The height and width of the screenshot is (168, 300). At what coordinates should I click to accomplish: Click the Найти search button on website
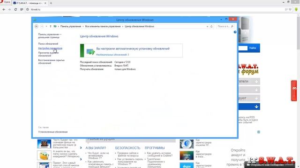click(252, 48)
